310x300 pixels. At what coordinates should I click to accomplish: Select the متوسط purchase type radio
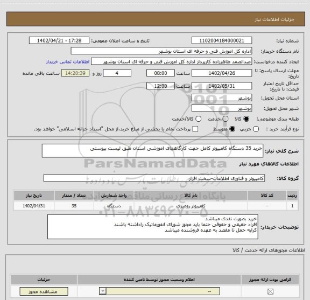232,129
